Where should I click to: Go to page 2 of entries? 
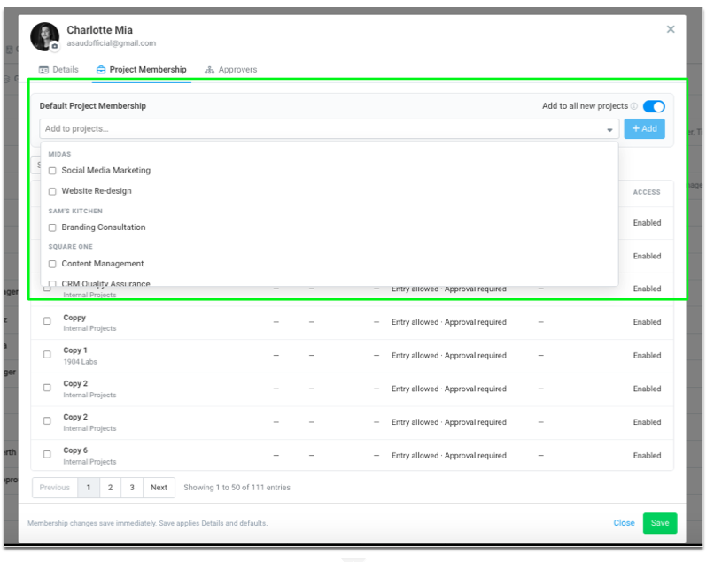click(110, 488)
